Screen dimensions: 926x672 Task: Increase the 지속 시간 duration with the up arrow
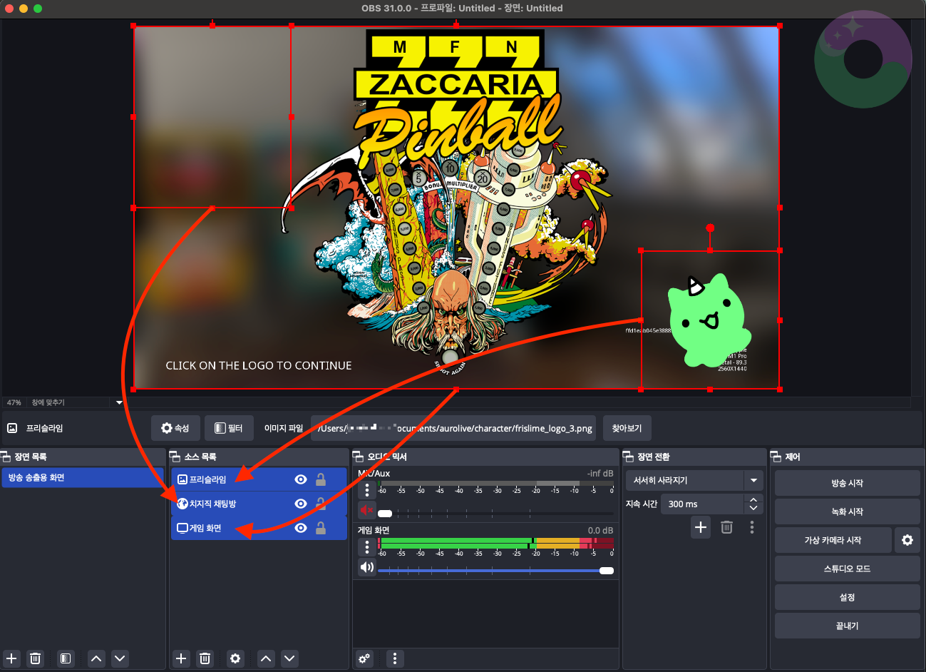753,499
